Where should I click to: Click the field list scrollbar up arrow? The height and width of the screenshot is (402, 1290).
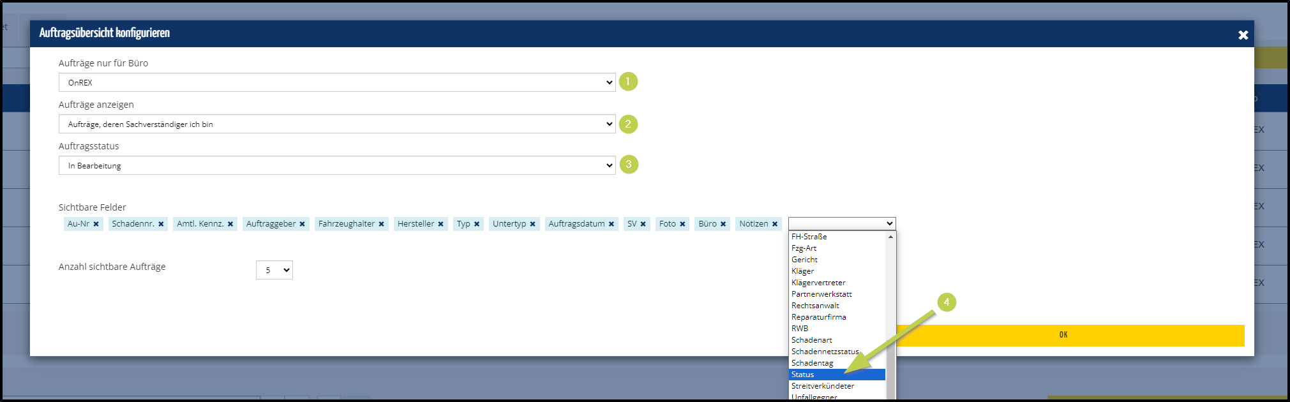tap(890, 237)
